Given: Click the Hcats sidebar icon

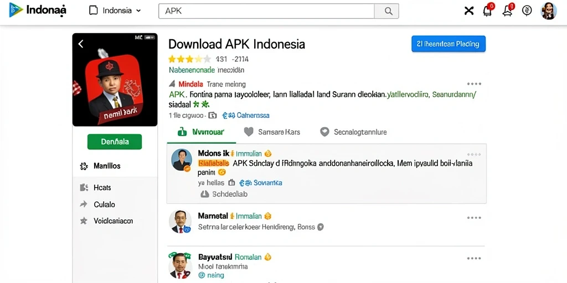Looking at the screenshot, I should pos(84,187).
